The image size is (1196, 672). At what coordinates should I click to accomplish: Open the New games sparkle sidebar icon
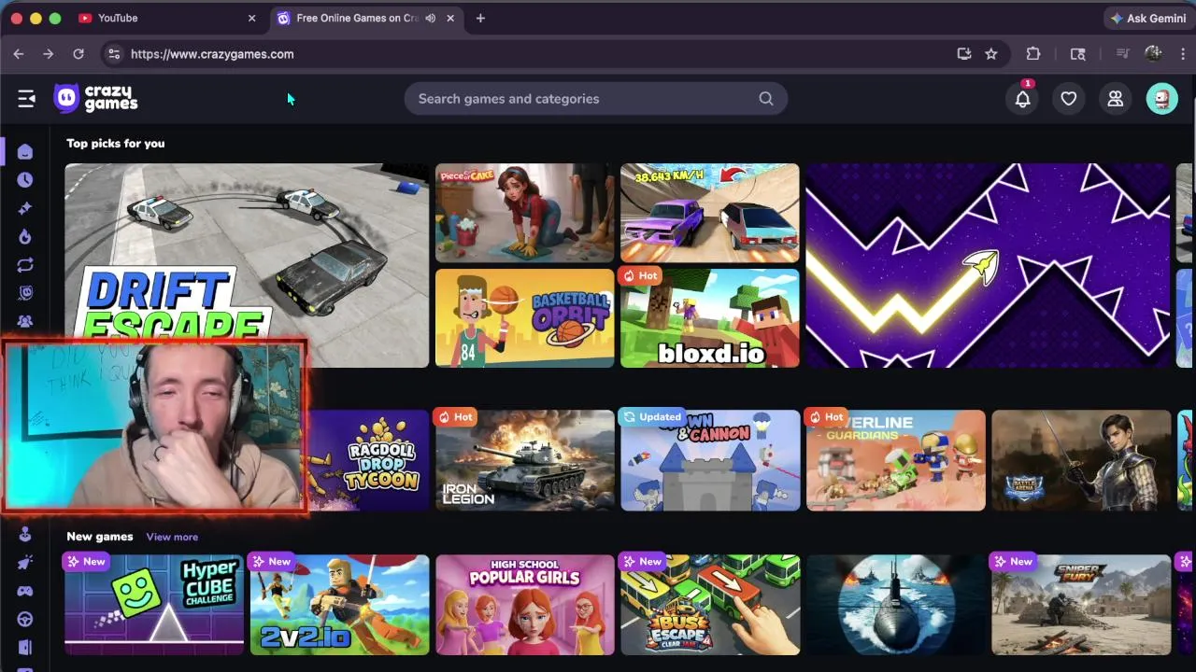25,208
